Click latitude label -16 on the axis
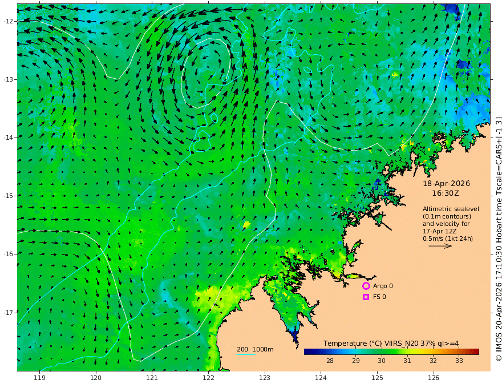This screenshot has height=388, width=502. 9,254
